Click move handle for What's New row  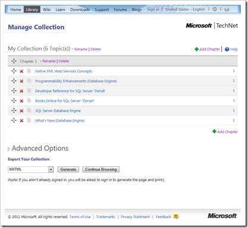tap(14, 121)
